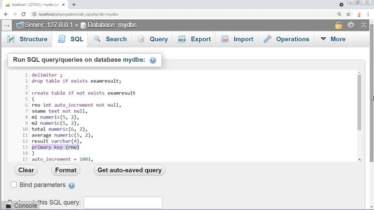Open the Console panel
Image resolution: width=374 pixels, height=210 pixels.
(x=22, y=205)
